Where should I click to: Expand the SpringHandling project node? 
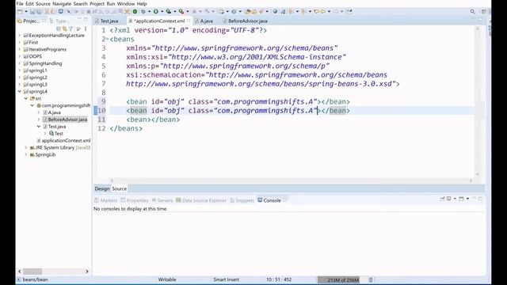point(20,63)
